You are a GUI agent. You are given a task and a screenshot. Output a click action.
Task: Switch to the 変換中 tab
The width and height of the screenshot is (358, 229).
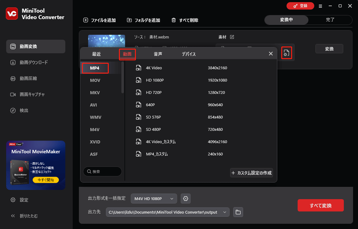coord(286,20)
